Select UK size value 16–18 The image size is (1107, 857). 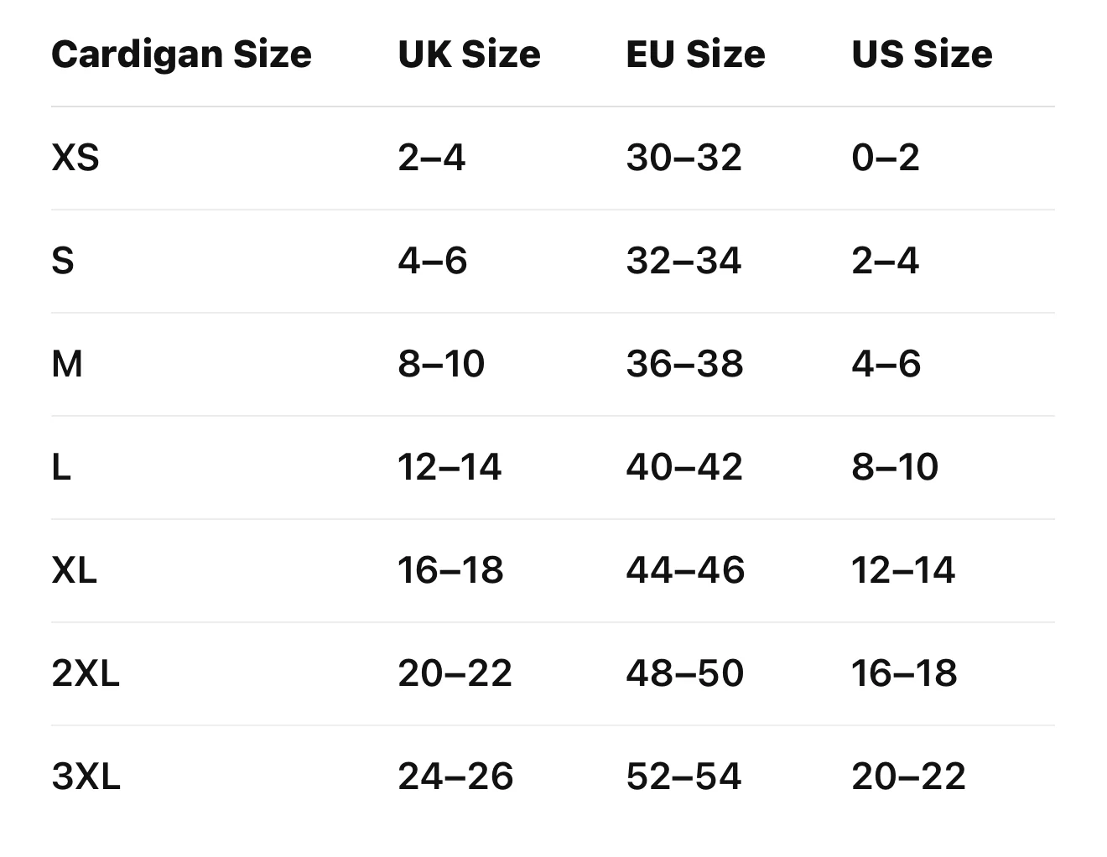450,570
